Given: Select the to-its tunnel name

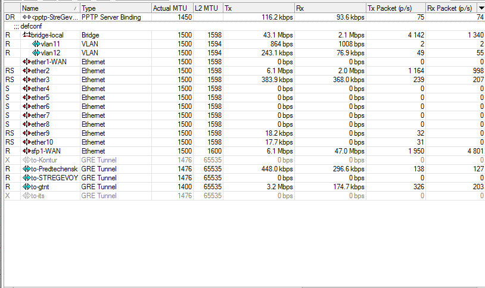Looking at the screenshot, I should (x=38, y=196).
